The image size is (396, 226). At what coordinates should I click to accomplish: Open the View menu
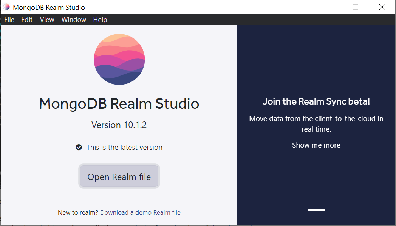pyautogui.click(x=47, y=20)
